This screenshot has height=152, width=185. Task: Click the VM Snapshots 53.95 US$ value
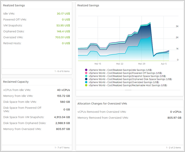[x=63, y=25]
